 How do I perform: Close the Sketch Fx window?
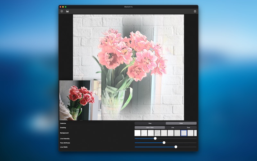pos(60,7)
